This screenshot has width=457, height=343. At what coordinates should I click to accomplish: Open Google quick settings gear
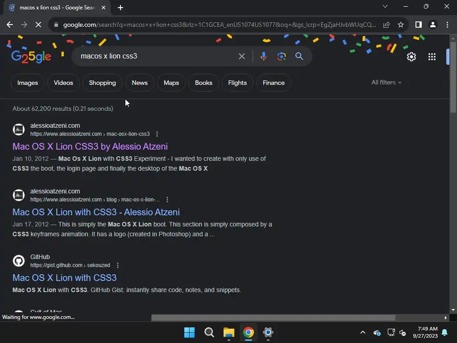tap(411, 57)
